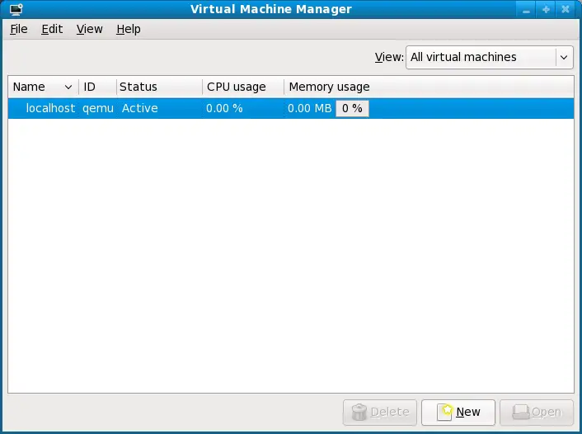
Task: Click the dropdown arrow beside View selector
Action: coord(564,57)
